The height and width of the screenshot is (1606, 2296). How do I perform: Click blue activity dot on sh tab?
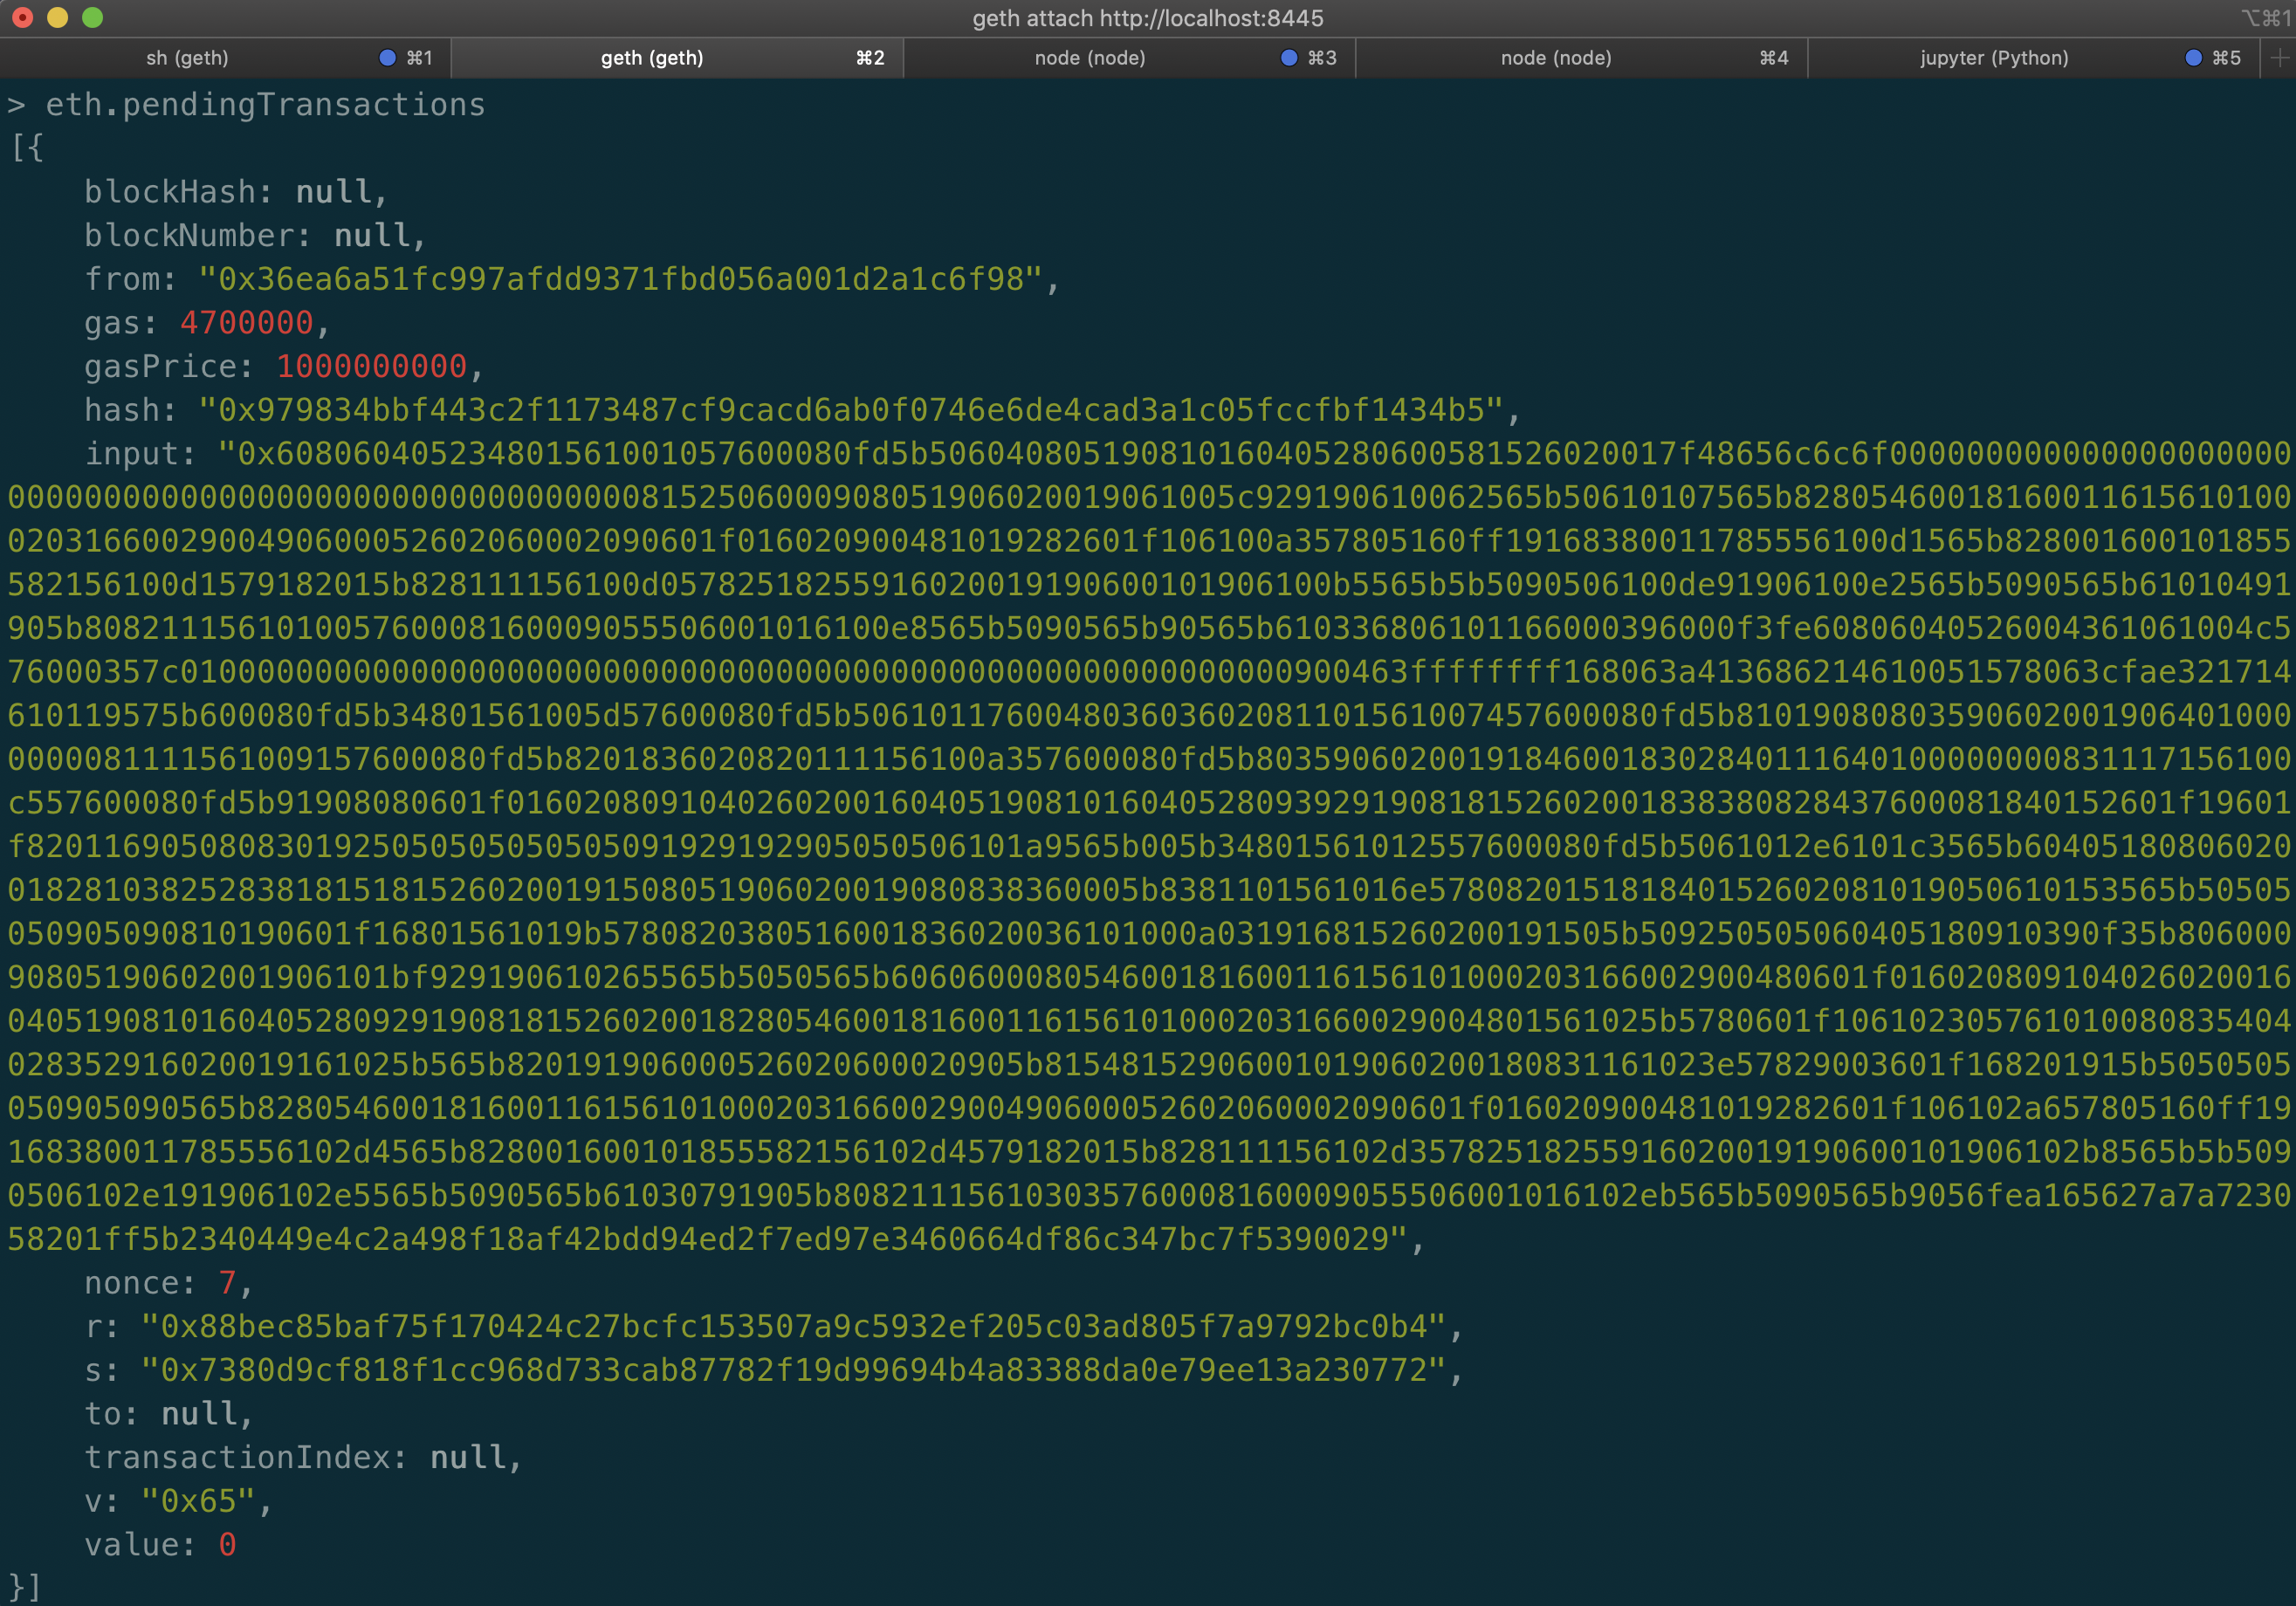point(388,58)
